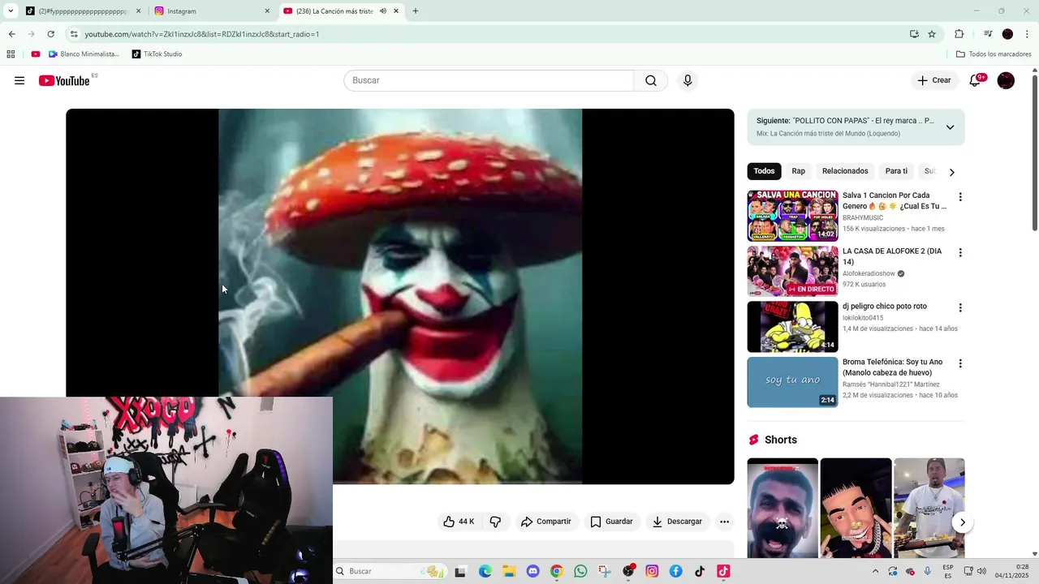1039x584 pixels.
Task: Open Alofokeradioshow channel name
Action: (869, 273)
